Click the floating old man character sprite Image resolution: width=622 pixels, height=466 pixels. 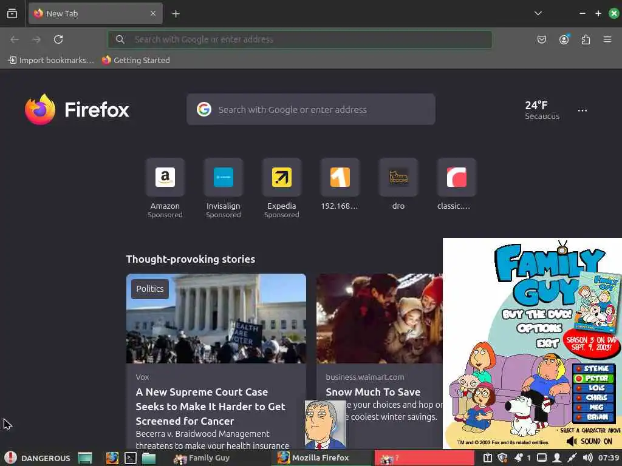(325, 424)
